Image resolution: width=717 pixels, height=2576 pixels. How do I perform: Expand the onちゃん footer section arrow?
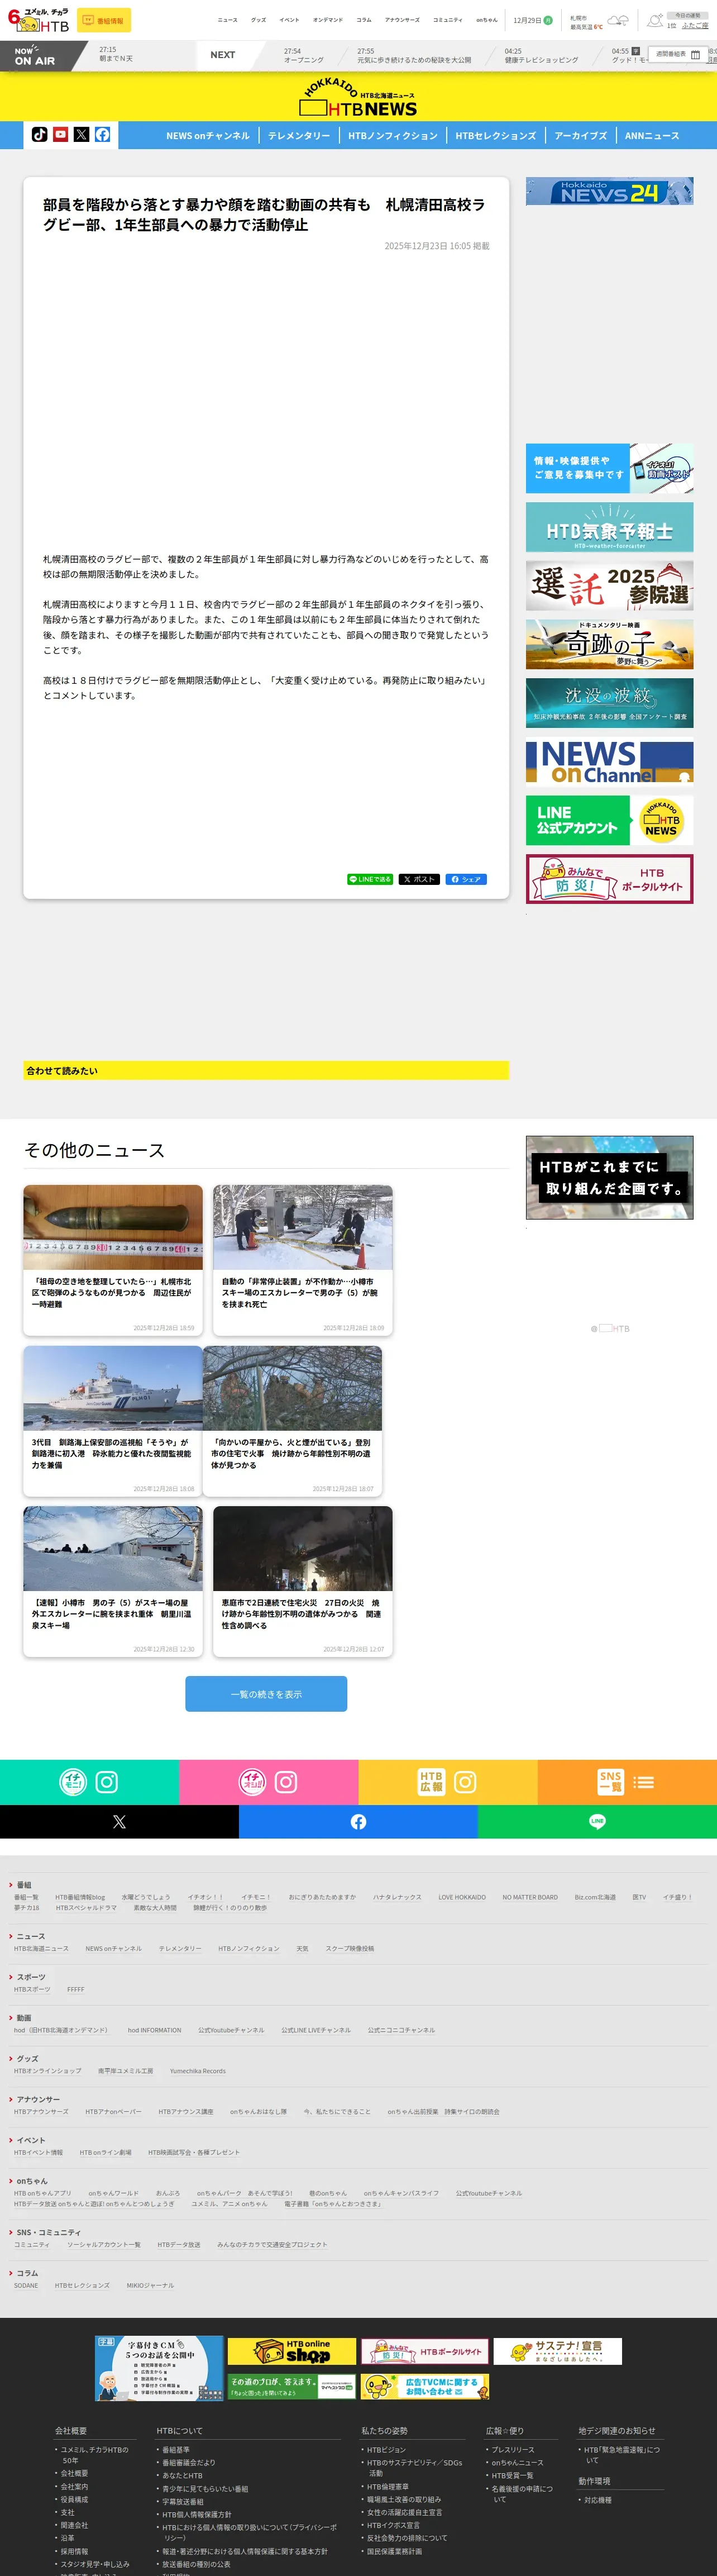pos(11,2181)
